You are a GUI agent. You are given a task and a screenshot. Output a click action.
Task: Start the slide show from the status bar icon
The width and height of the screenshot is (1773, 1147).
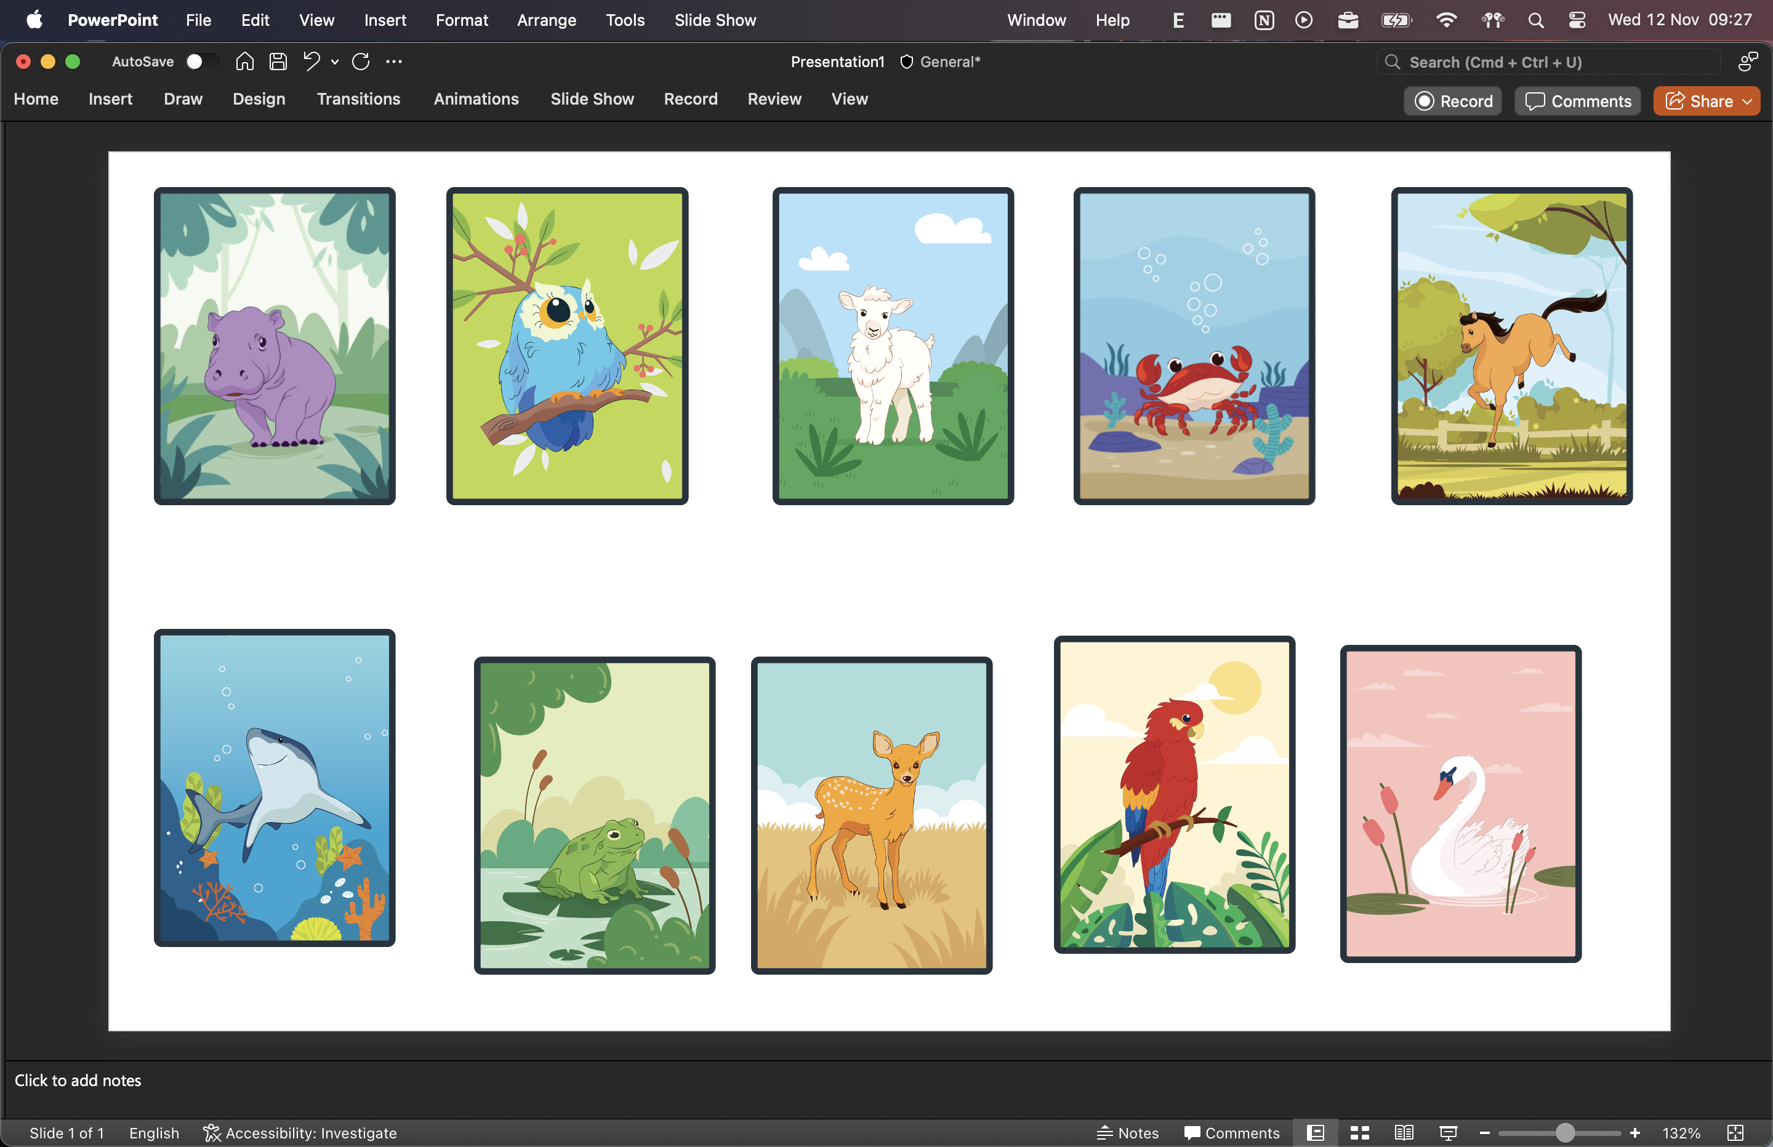coord(1448,1133)
